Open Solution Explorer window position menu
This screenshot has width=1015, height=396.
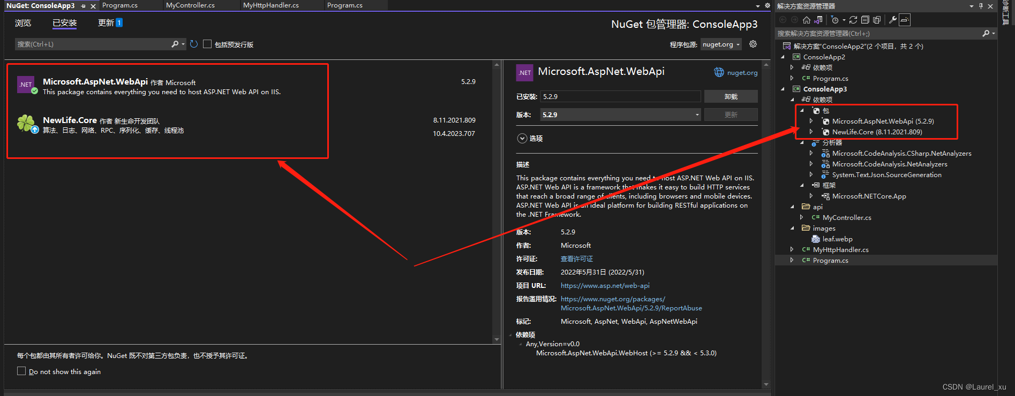click(972, 6)
